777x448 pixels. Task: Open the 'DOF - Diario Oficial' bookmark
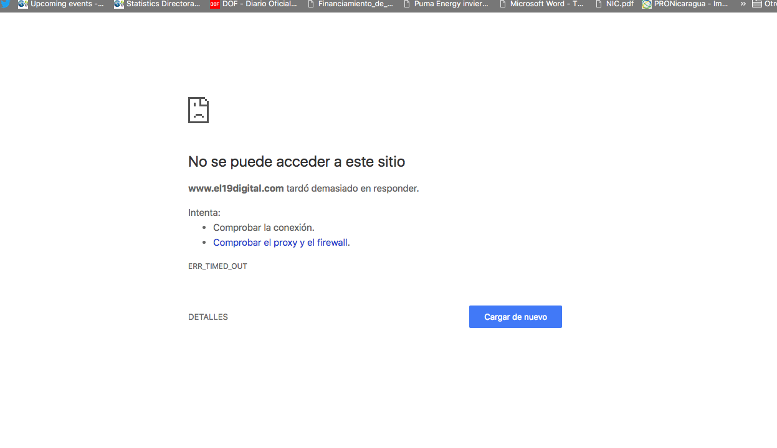tap(254, 4)
